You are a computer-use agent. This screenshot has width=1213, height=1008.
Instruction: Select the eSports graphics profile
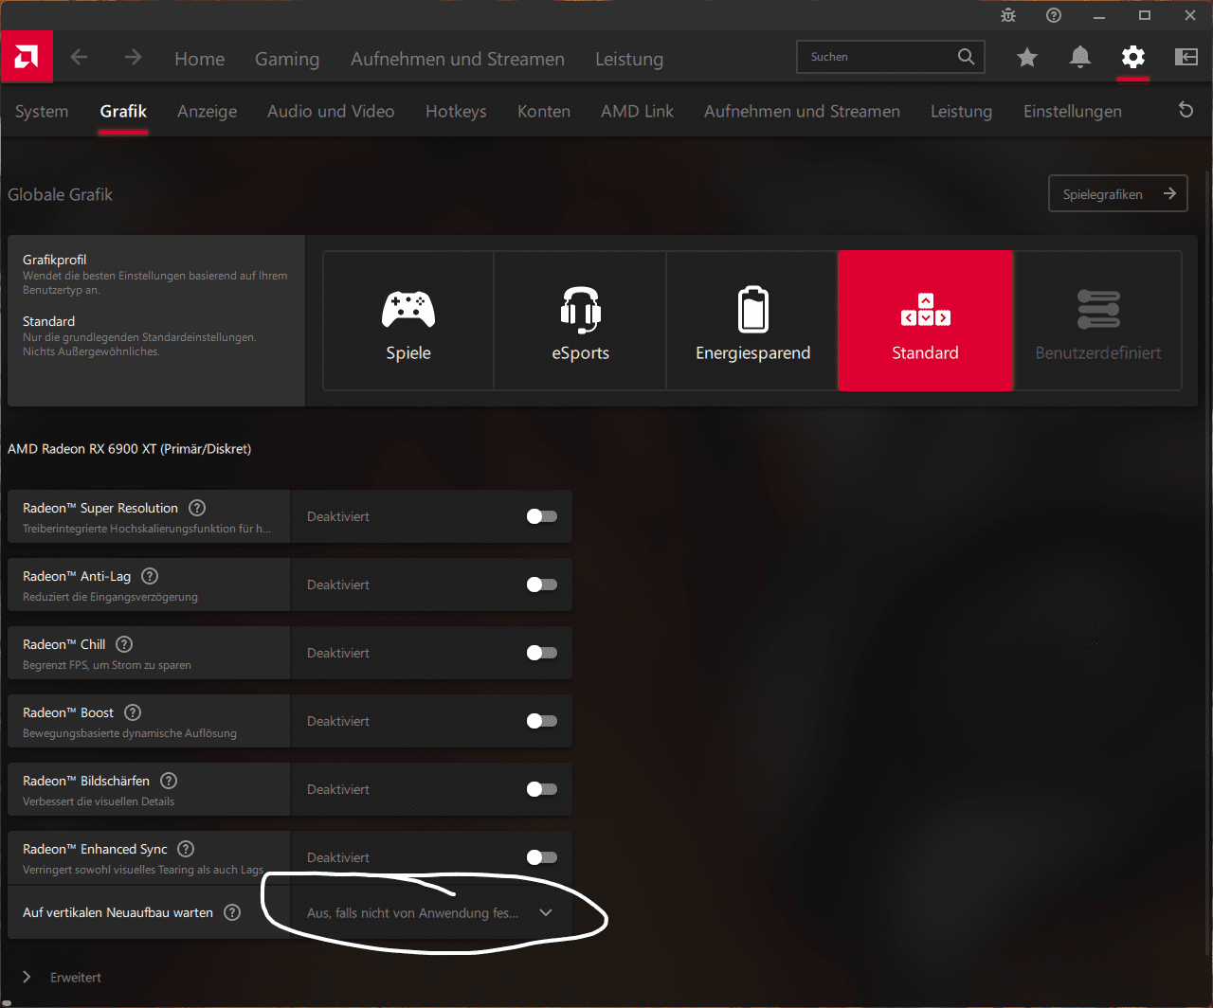point(580,320)
